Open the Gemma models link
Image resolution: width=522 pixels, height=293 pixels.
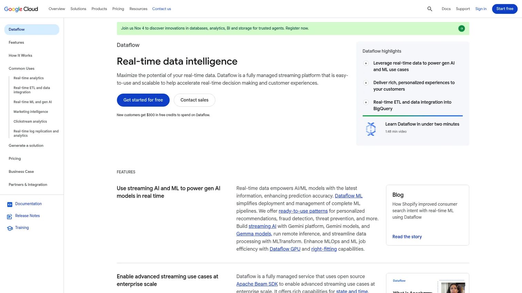[x=254, y=234]
